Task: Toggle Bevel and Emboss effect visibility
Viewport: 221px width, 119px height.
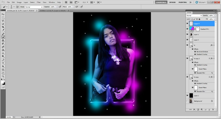Action: coord(195,52)
